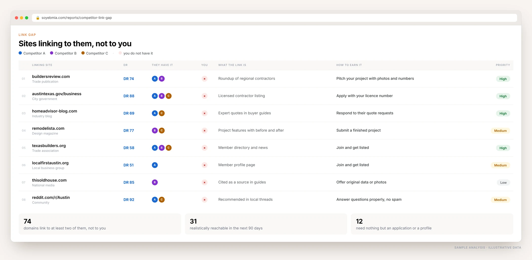Click Competitor B badge in the buildersreview.com row

click(162, 79)
